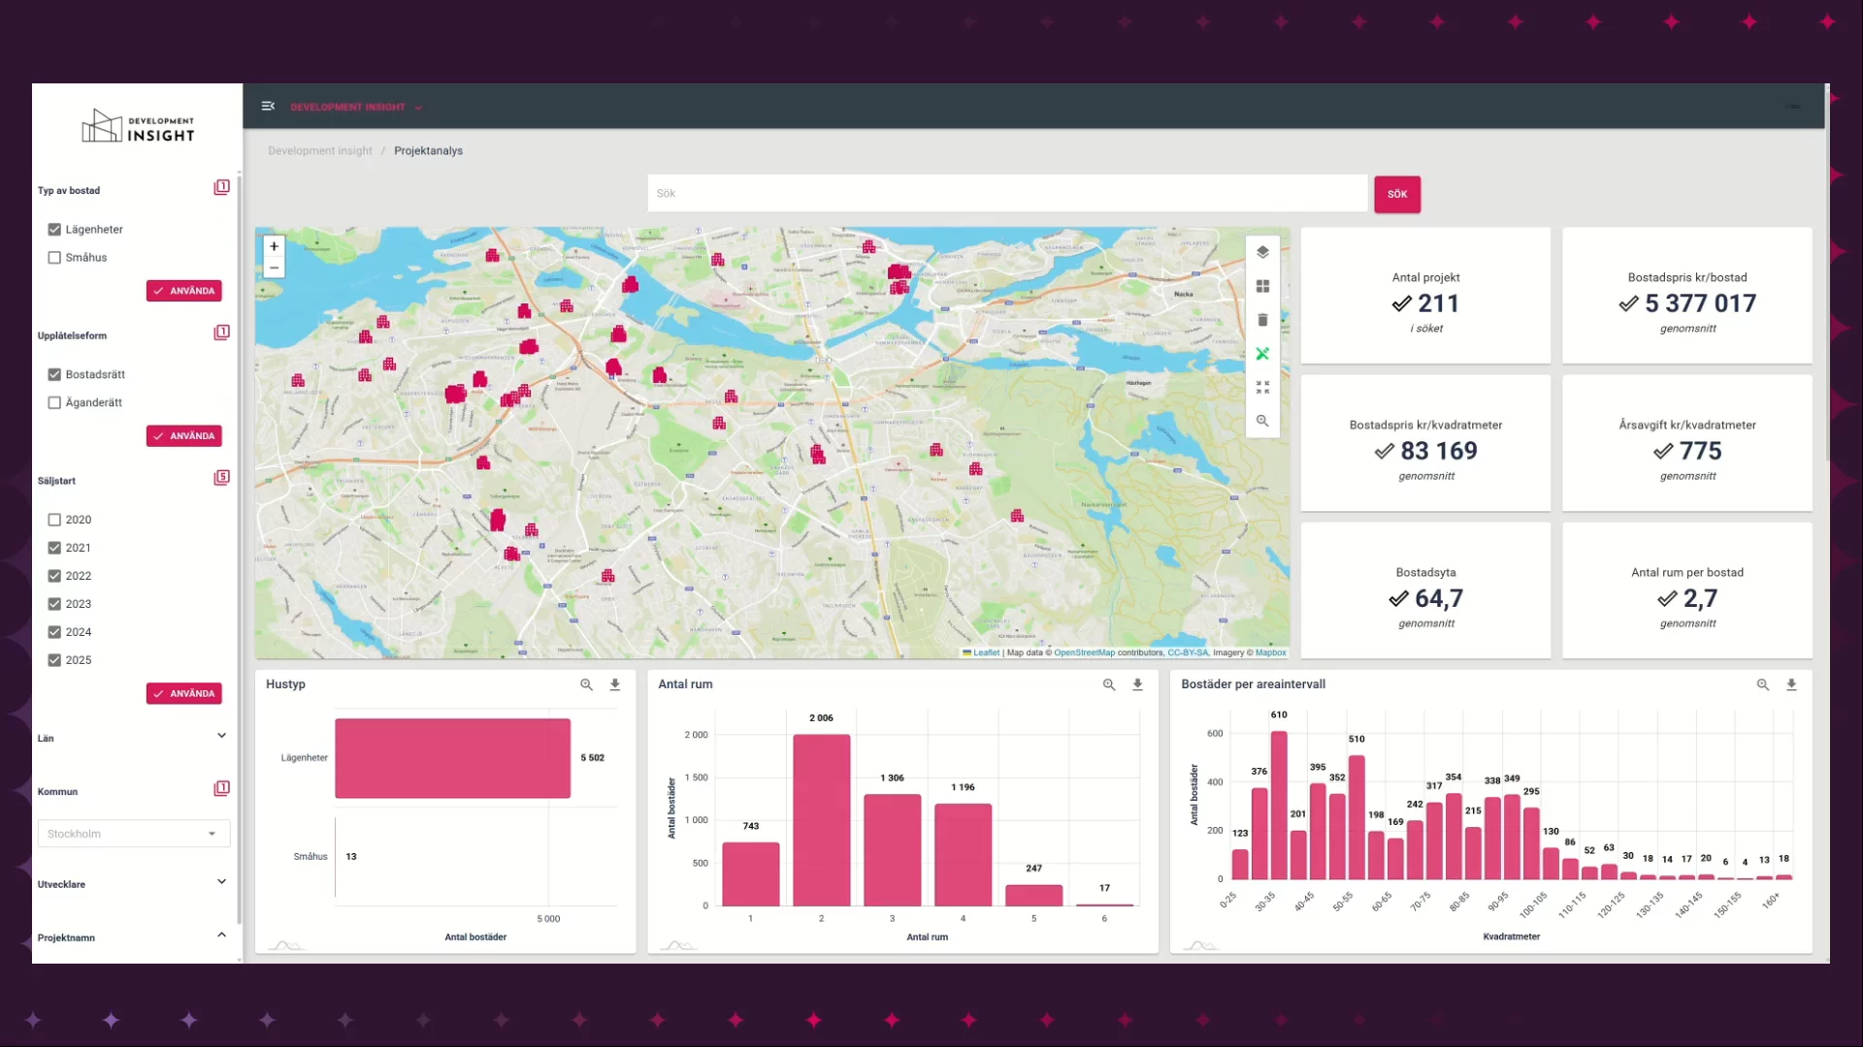
Task: Click the map magnifier search icon
Action: pyautogui.click(x=1262, y=421)
